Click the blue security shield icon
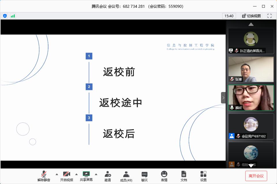 pos(5,16)
